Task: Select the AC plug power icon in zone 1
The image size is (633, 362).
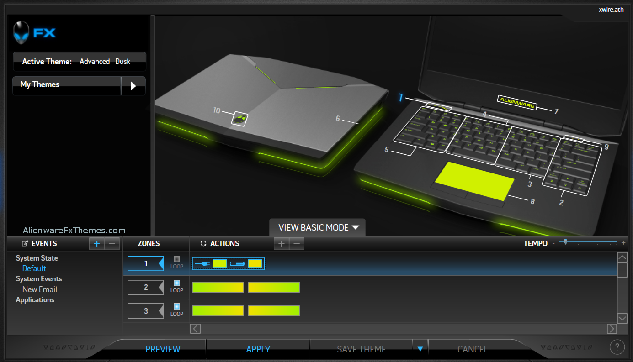Action: (202, 263)
